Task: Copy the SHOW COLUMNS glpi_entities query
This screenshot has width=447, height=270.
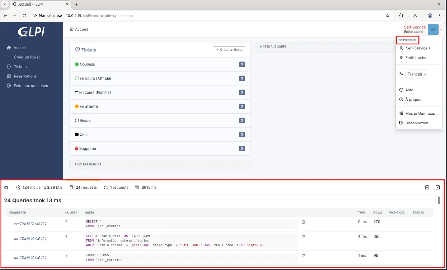Action: (303, 256)
